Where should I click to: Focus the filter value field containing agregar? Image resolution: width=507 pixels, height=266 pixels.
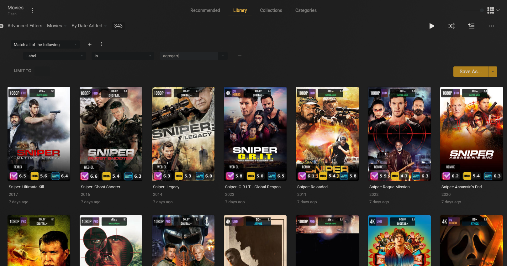189,56
